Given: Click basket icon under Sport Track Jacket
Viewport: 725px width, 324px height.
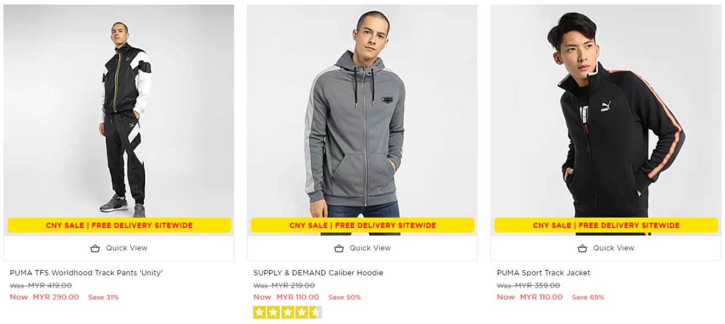Looking at the screenshot, I should pos(582,248).
